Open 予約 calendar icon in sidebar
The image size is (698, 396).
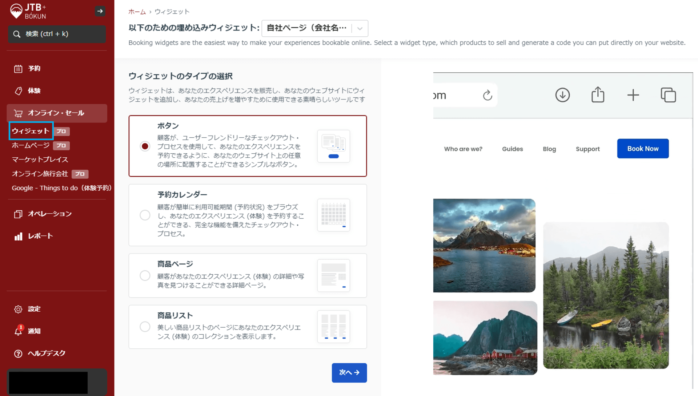coord(18,69)
